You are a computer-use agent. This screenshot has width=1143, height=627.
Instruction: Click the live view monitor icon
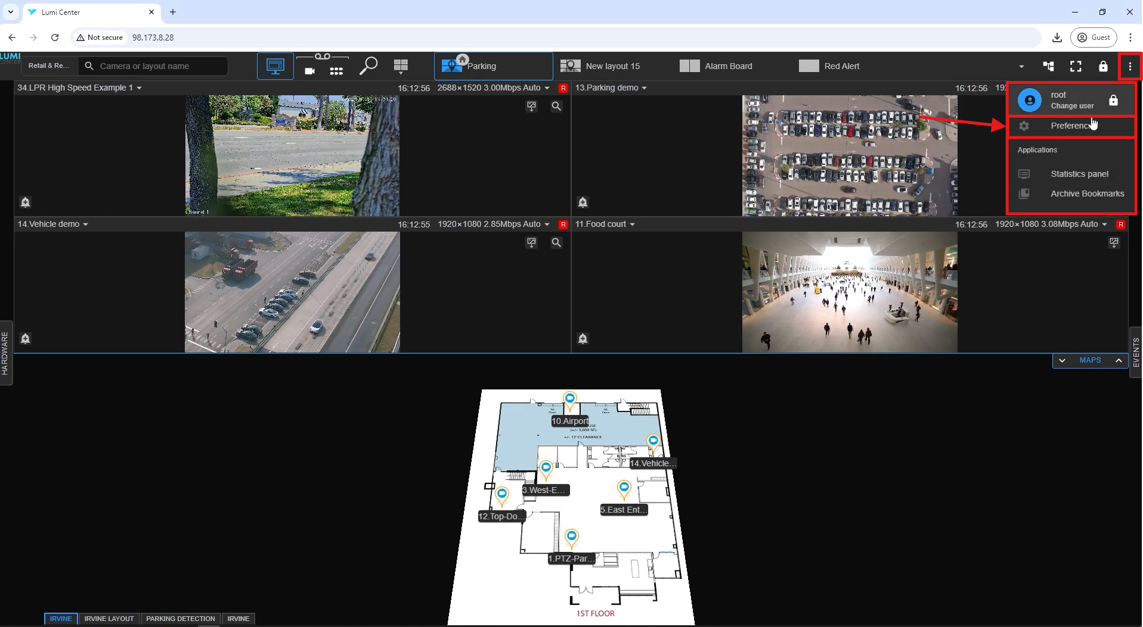275,66
